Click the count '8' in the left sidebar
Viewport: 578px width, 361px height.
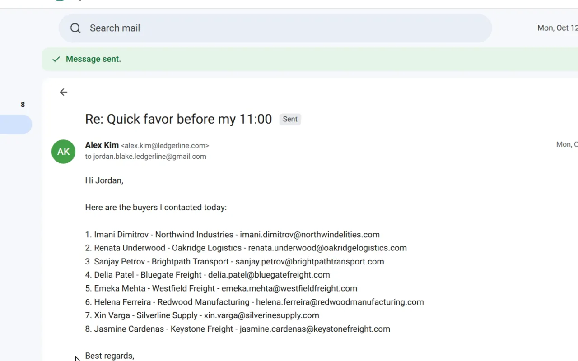click(23, 105)
